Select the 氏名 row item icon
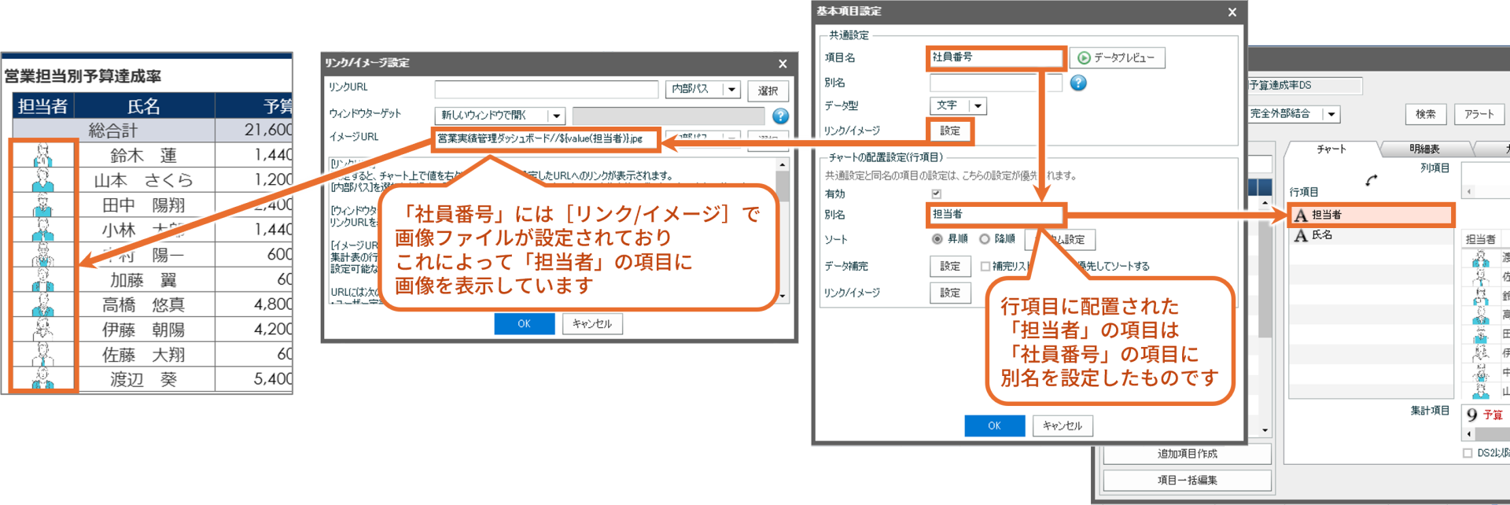 tap(1301, 235)
